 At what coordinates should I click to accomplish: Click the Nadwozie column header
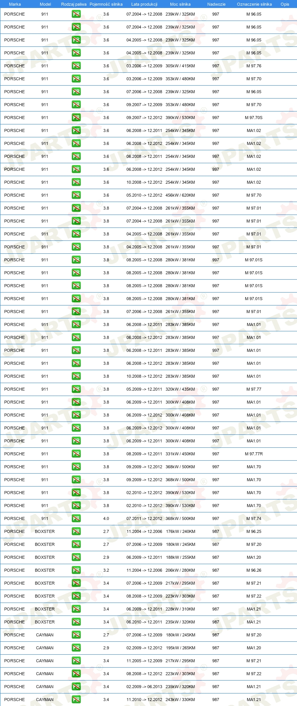click(x=216, y=4)
